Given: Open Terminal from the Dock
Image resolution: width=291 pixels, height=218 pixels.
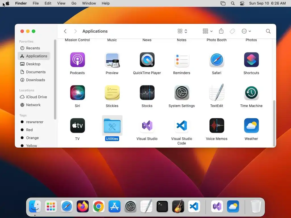Looking at the screenshot, I should coord(162,206).
